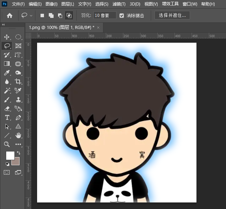Collapse the toolbox with double-arrow icon
226x209 pixels.
coord(3,24)
